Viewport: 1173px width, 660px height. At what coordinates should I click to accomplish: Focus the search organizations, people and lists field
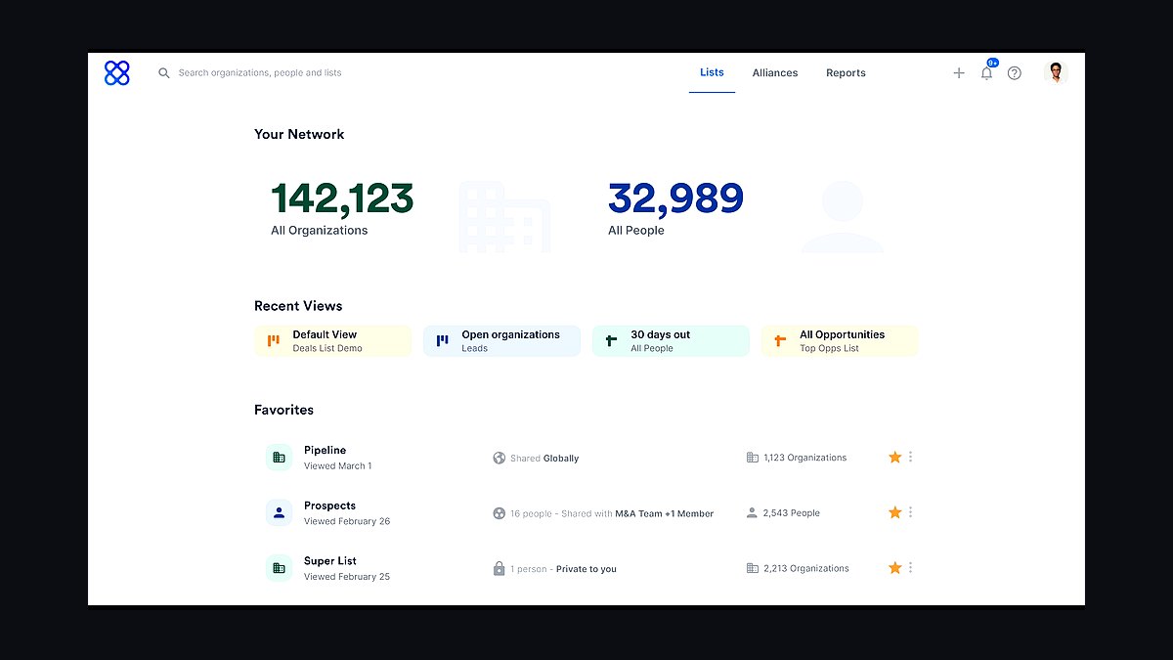tap(259, 73)
